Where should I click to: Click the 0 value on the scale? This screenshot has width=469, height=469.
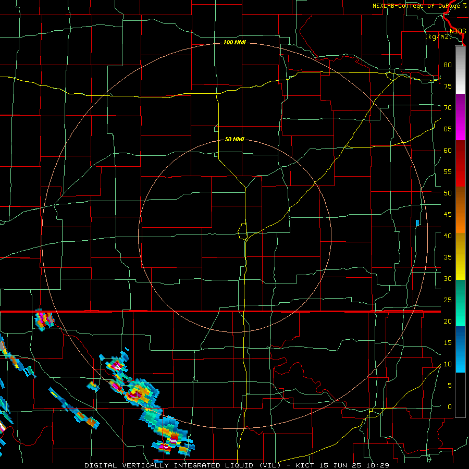click(x=450, y=407)
